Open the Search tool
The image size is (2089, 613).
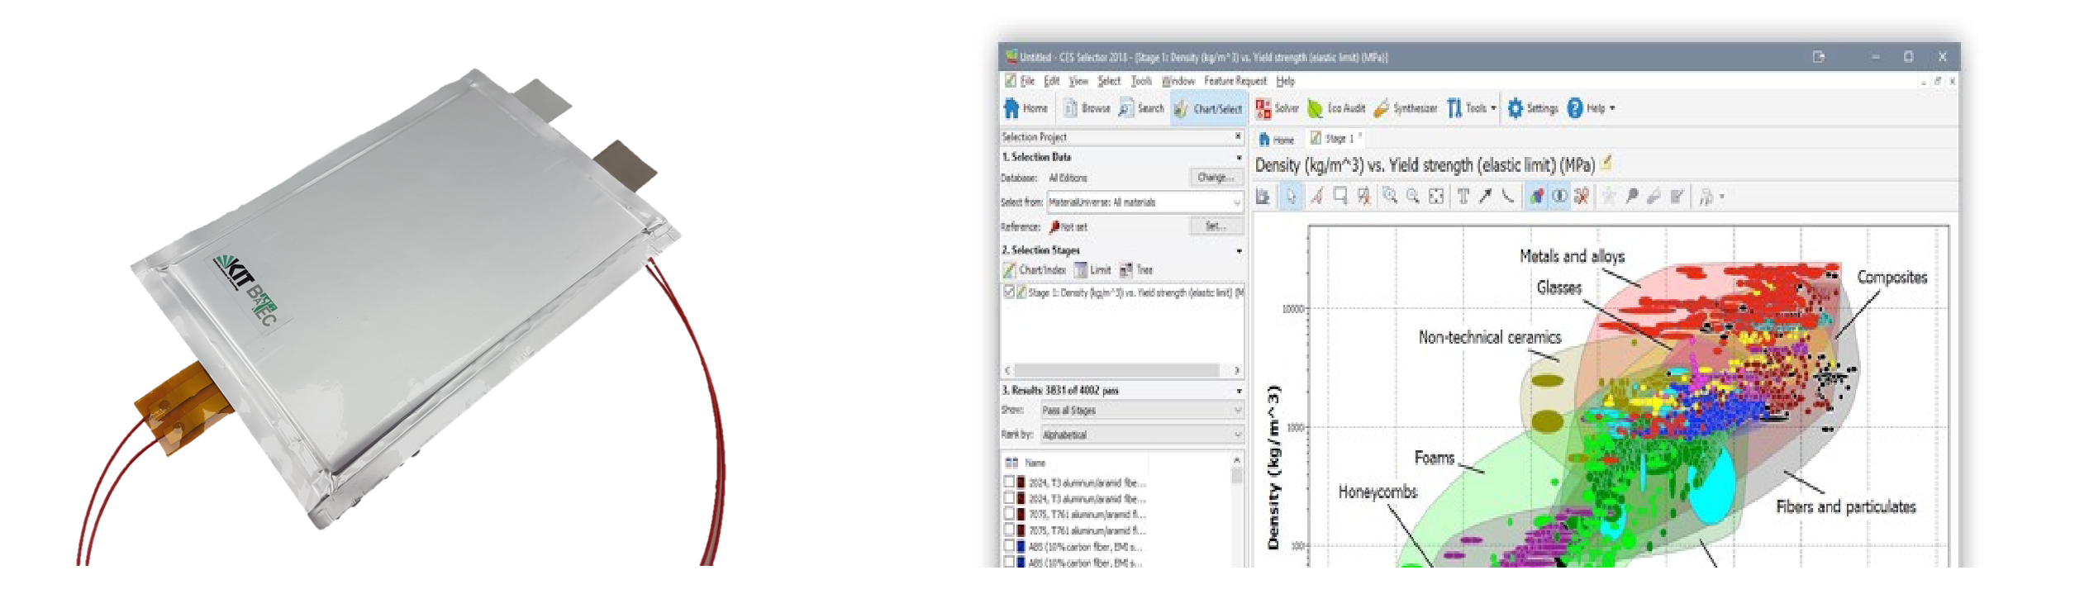[x=1141, y=108]
